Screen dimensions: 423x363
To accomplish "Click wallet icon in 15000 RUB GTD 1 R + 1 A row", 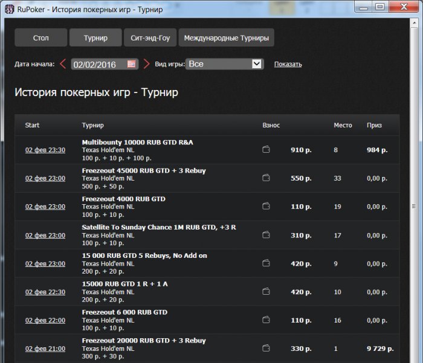I will pyautogui.click(x=266, y=291).
